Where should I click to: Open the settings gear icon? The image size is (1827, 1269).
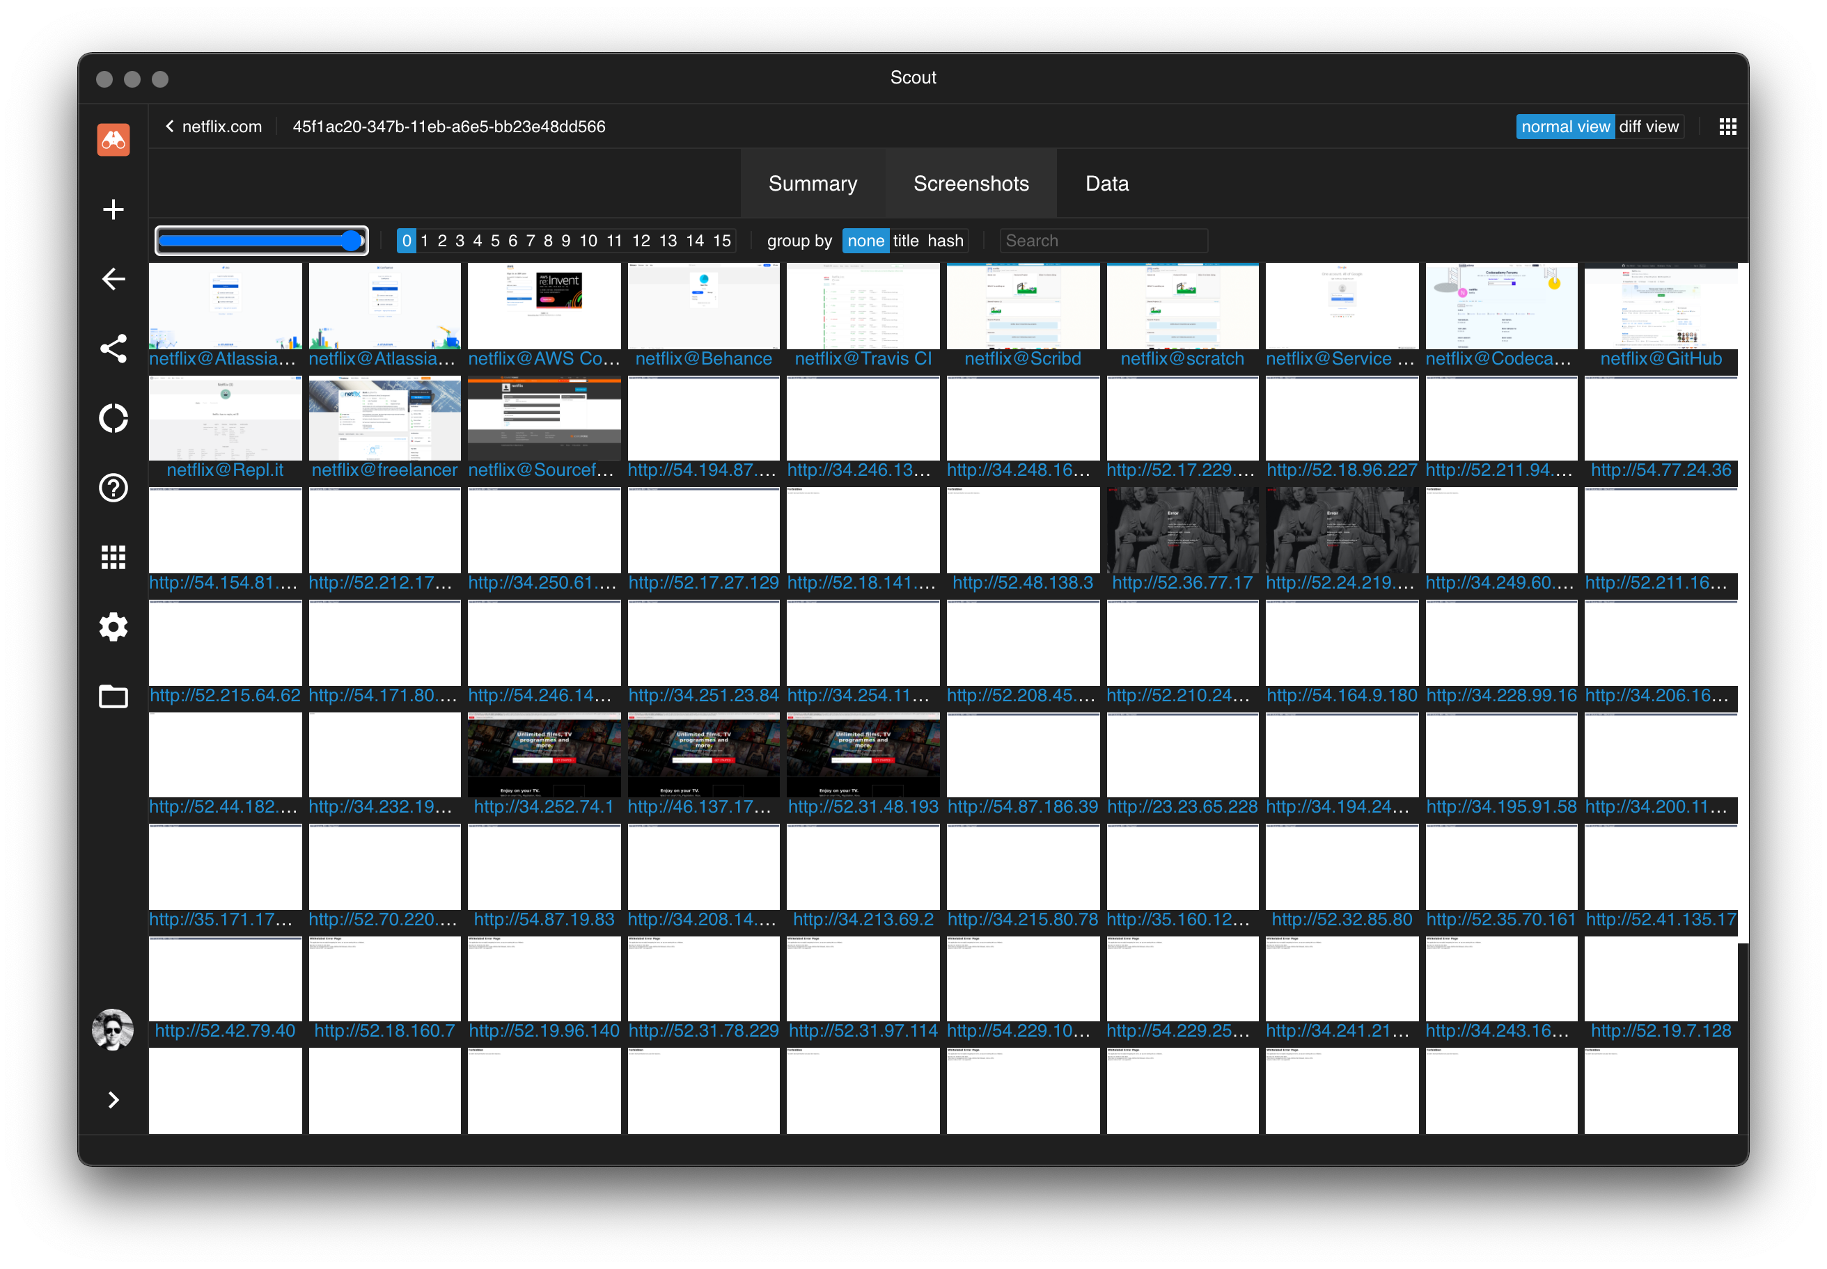click(113, 627)
